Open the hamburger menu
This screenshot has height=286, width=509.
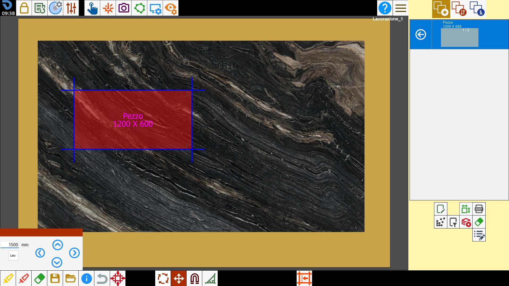coord(401,8)
